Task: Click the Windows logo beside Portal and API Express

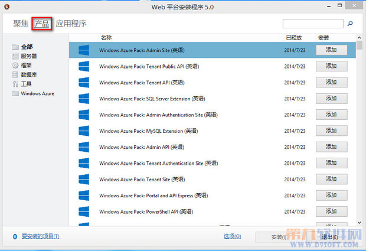Action: click(84, 195)
